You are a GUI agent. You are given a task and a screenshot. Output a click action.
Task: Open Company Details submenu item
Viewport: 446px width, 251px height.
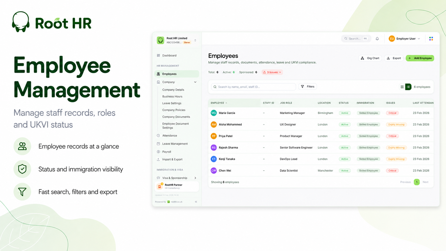coord(173,90)
